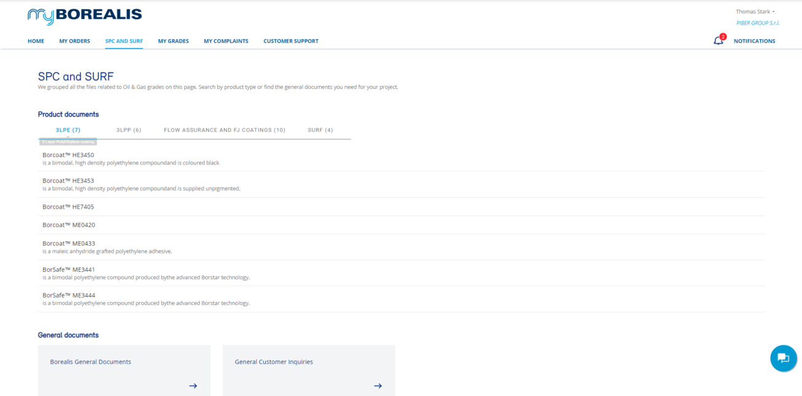The width and height of the screenshot is (802, 396).
Task: Switch to the SURF (4) tab
Action: point(320,130)
